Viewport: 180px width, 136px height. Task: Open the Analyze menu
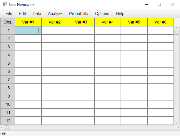55,14
